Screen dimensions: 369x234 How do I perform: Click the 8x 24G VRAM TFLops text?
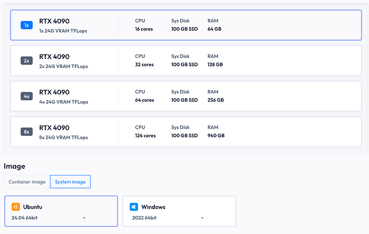coord(64,138)
